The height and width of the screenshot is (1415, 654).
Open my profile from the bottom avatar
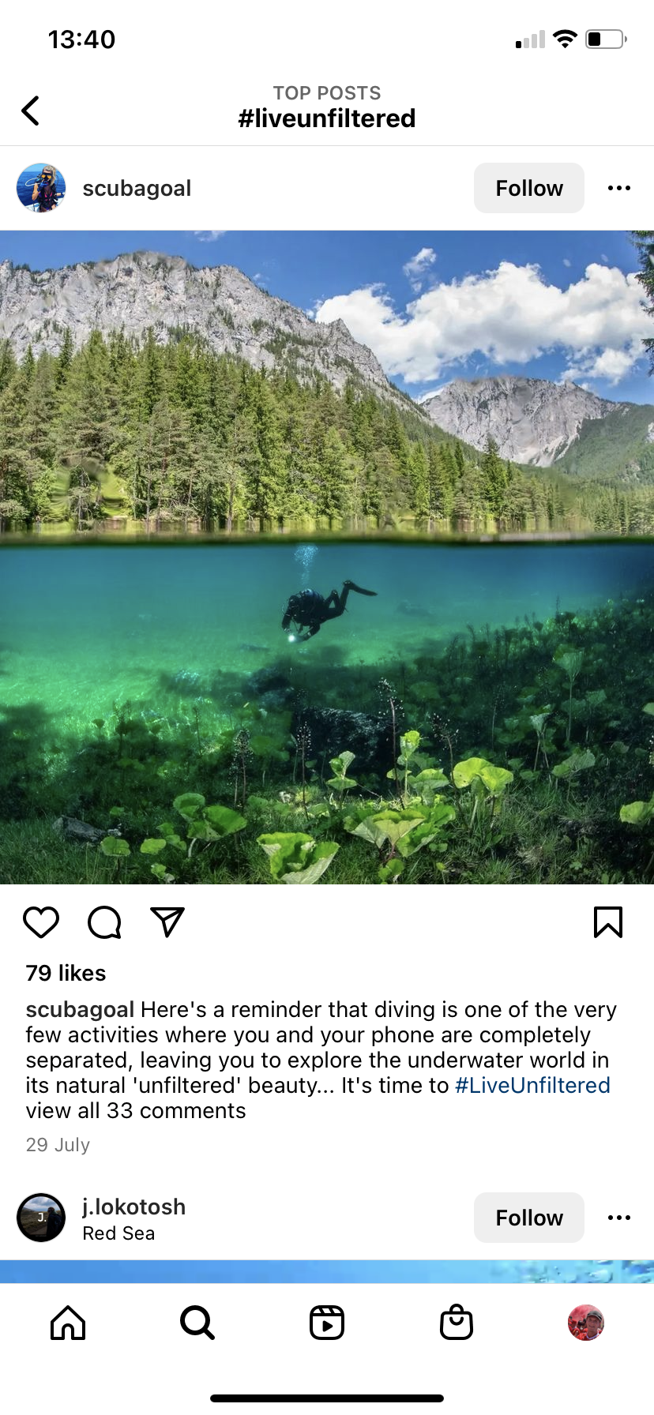[x=586, y=1323]
